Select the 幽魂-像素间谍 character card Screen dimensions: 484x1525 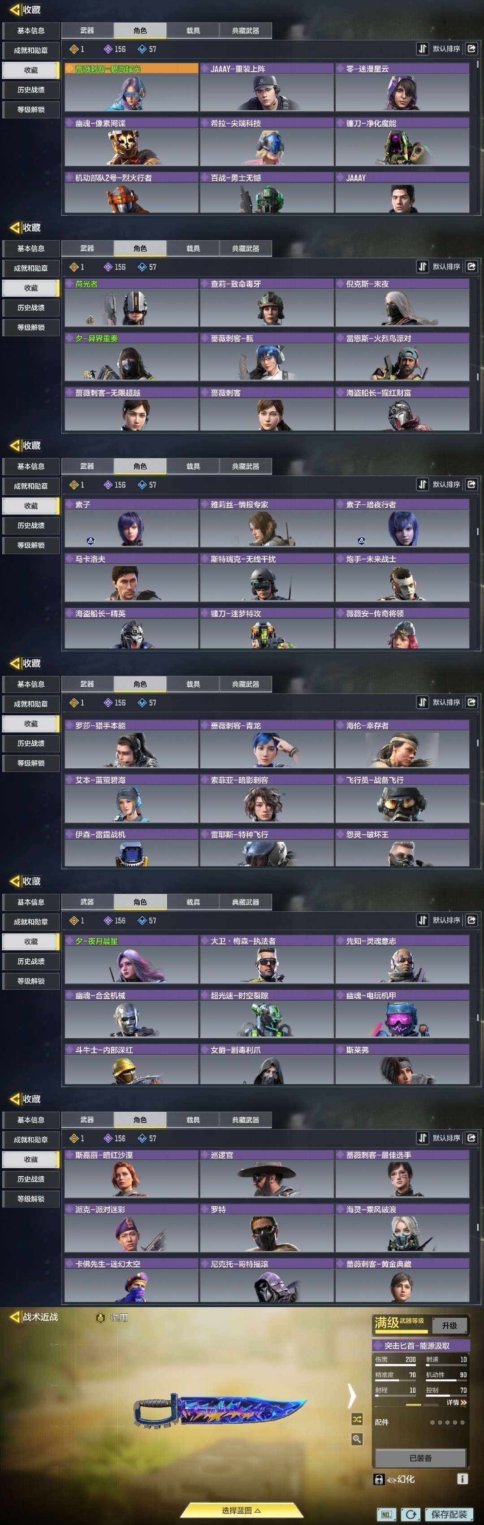point(131,142)
